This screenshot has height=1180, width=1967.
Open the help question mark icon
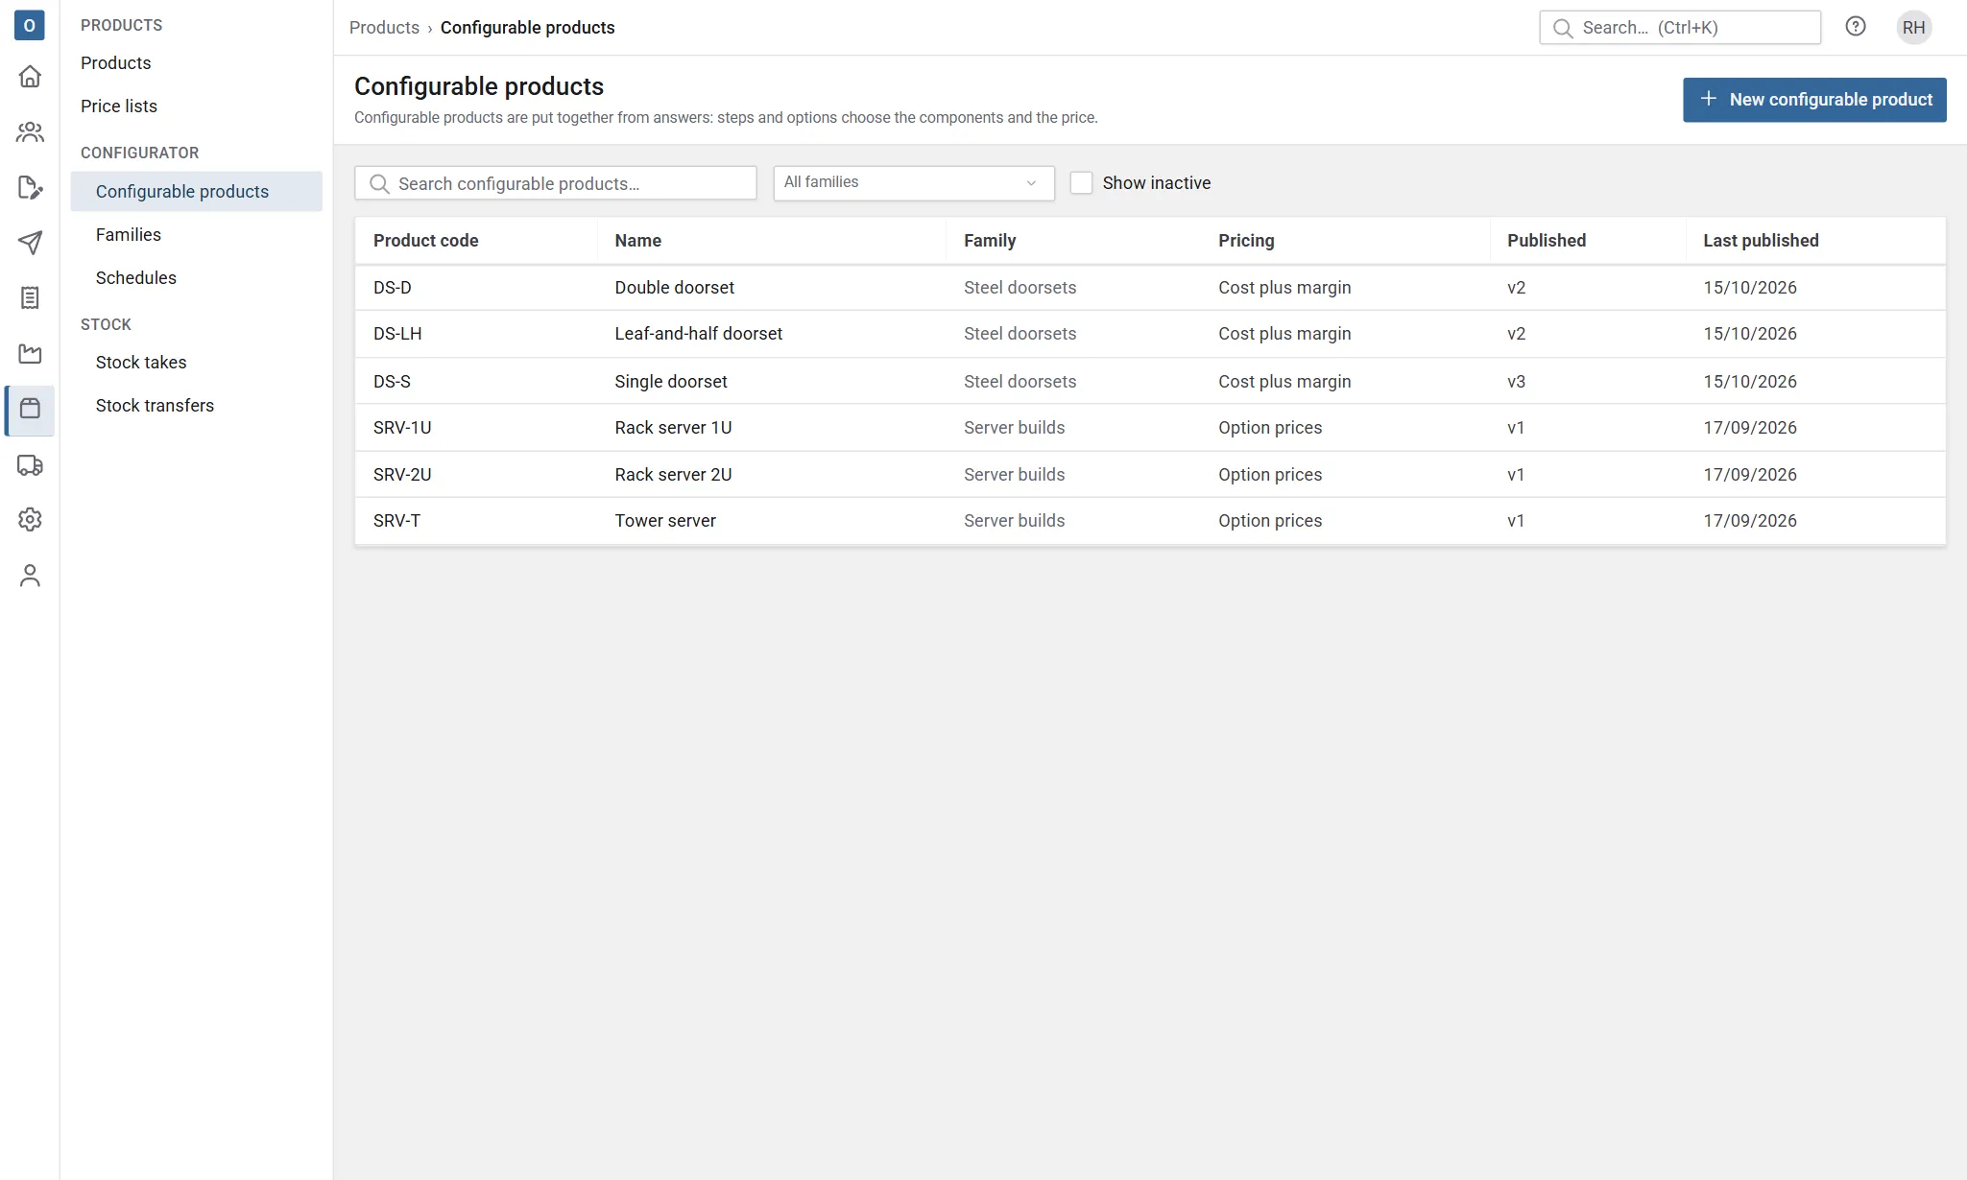tap(1856, 27)
